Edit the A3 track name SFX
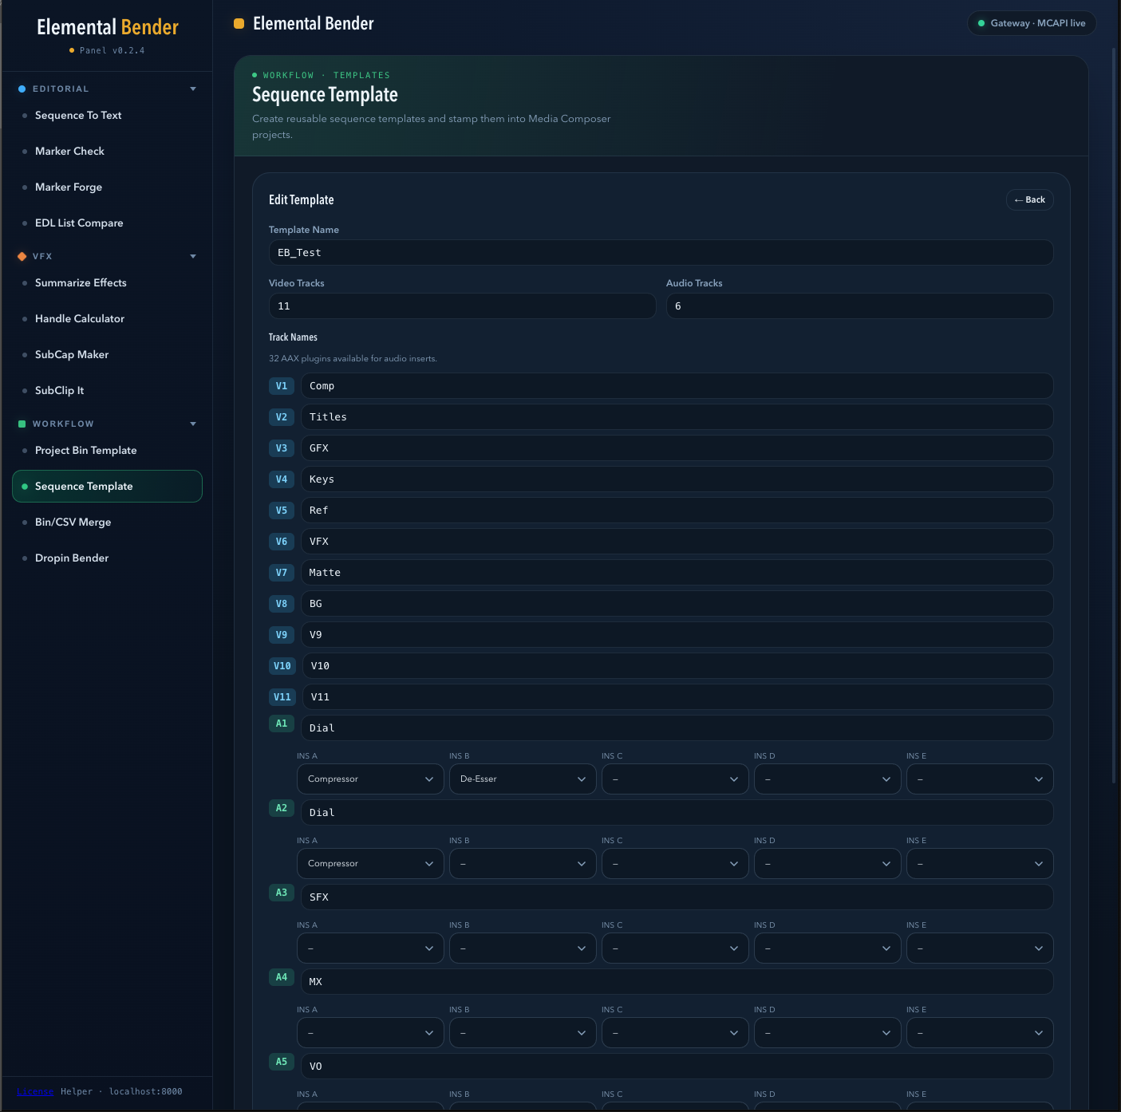This screenshot has width=1121, height=1112. click(677, 897)
